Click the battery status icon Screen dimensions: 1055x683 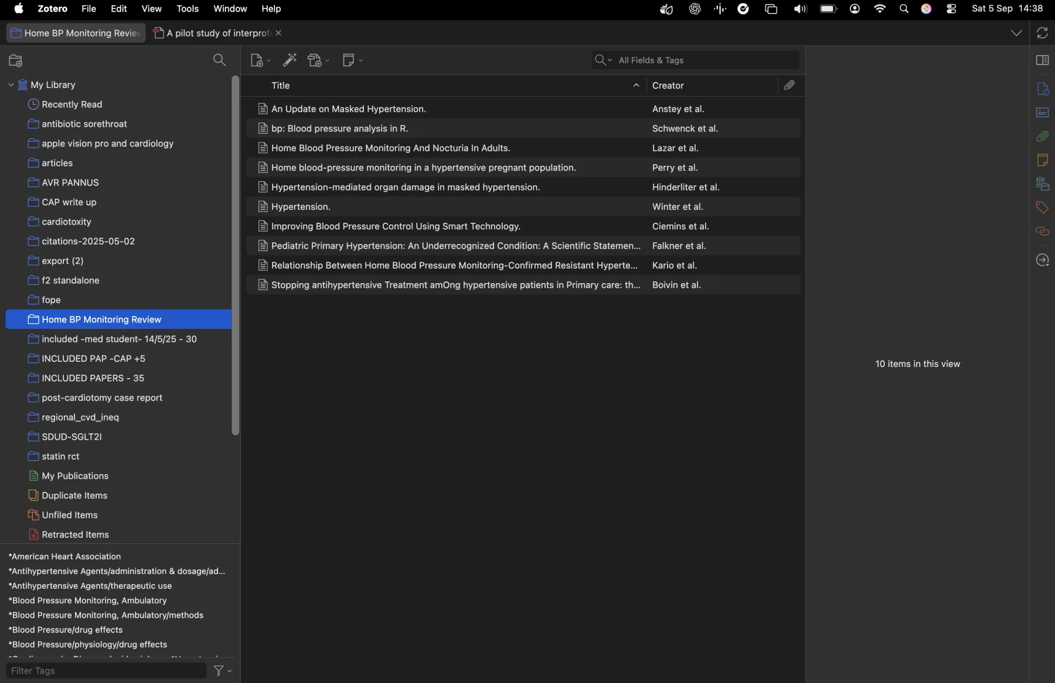point(829,9)
